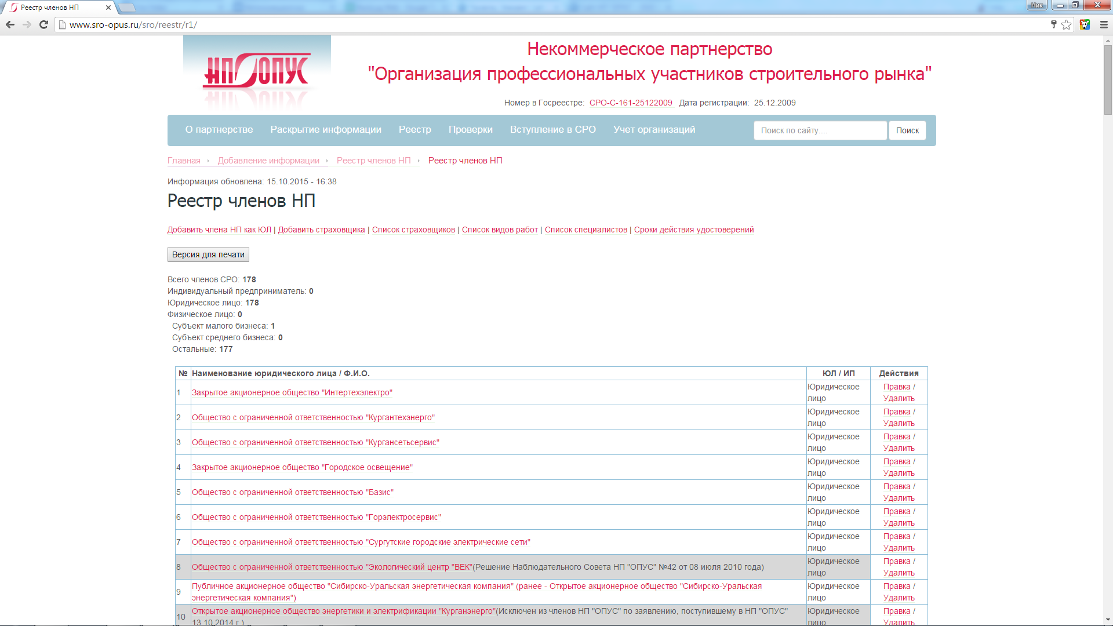The width and height of the screenshot is (1113, 626).
Task: Click the scrollbar up arrow
Action: [x=1108, y=41]
